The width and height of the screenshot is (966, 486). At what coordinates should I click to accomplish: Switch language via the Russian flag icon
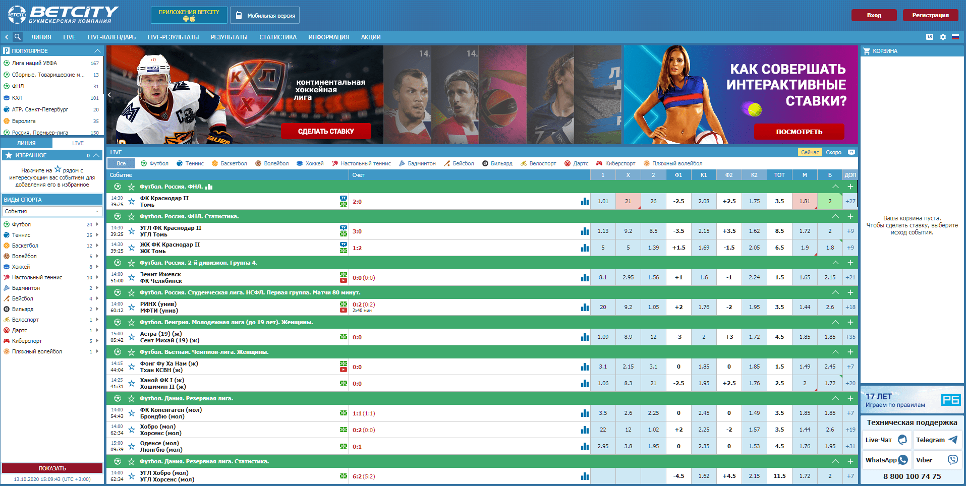(x=955, y=37)
